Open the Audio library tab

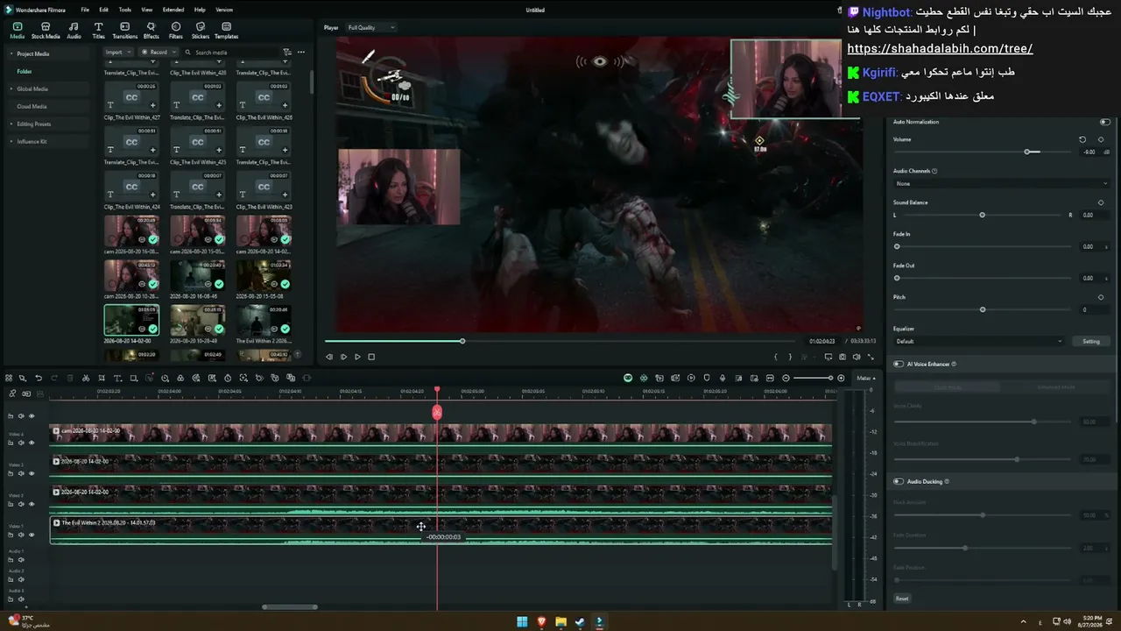click(x=74, y=31)
